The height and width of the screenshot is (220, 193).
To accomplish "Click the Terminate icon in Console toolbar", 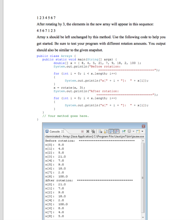I will point(82,131).
